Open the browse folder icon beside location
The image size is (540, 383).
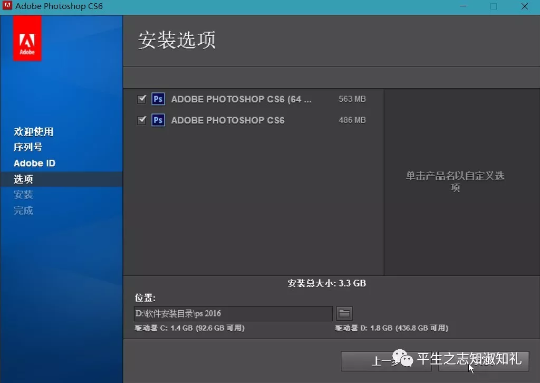point(344,313)
